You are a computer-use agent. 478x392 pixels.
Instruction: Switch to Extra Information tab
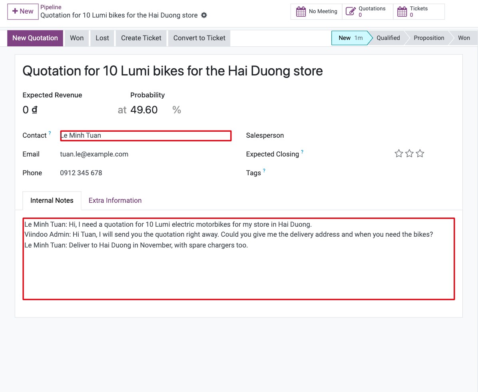tap(115, 200)
